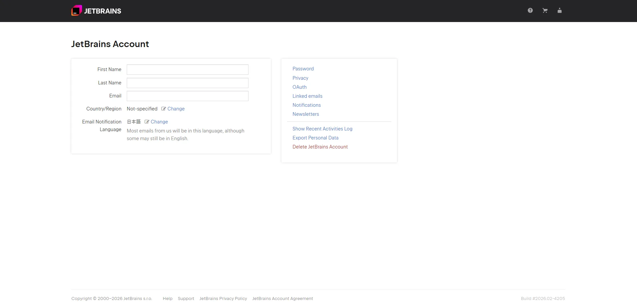637x302 pixels.
Task: Open the user profile icon
Action: coord(559,11)
